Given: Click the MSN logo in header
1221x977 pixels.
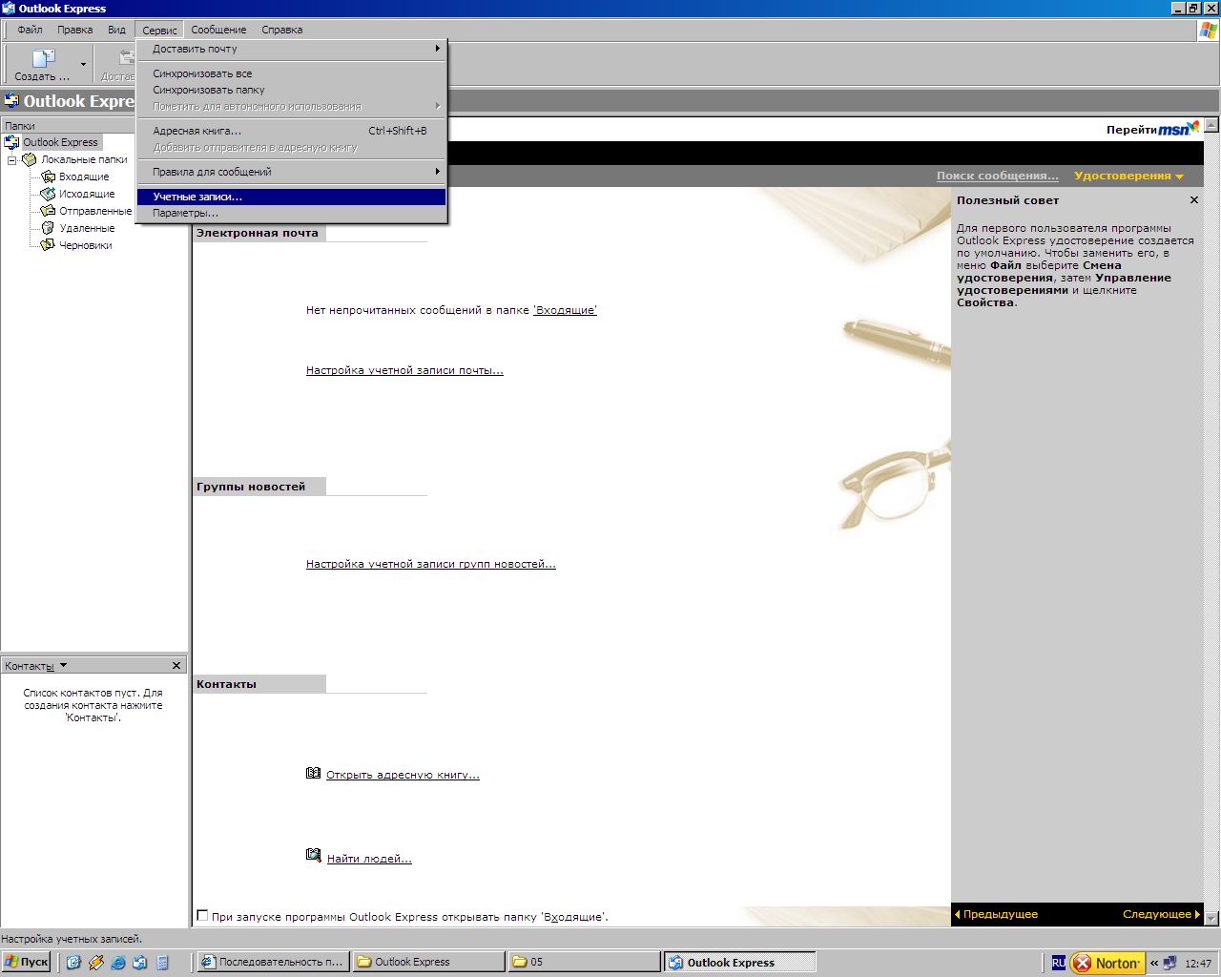Looking at the screenshot, I should tap(1179, 128).
